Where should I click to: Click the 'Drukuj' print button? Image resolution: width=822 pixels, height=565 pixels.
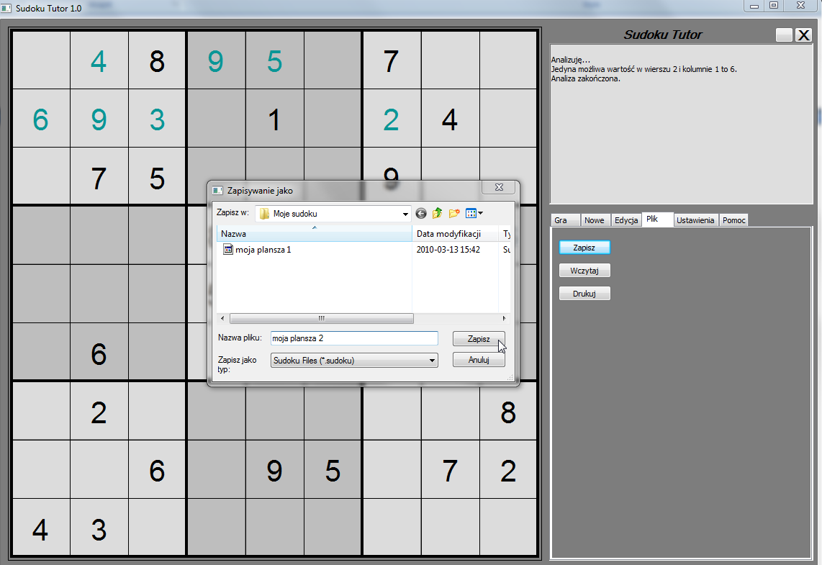(584, 294)
